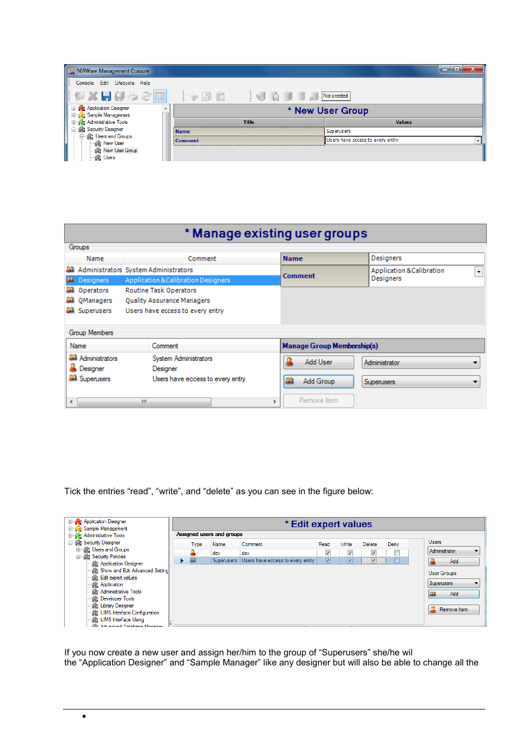Screen dimensions: 532x753
Task: Toggle the Write checkbox for the Superusers row
Action: click(350, 561)
